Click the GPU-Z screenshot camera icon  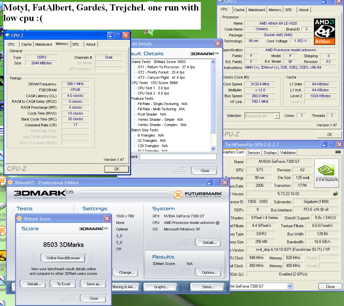click(x=338, y=152)
